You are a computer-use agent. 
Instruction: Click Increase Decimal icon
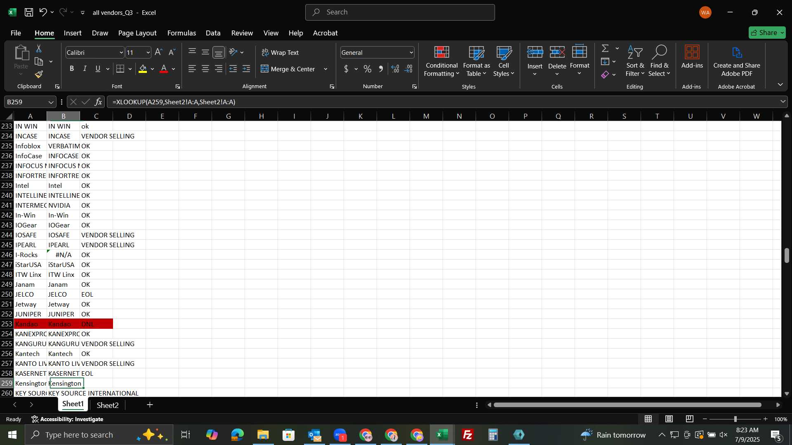pos(395,69)
